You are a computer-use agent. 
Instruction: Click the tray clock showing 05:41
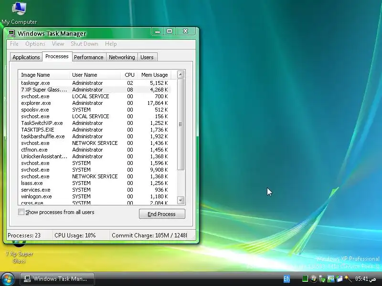pyautogui.click(x=365, y=279)
